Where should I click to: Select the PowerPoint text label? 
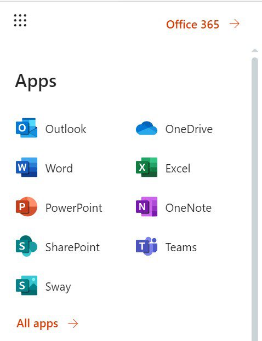74,207
